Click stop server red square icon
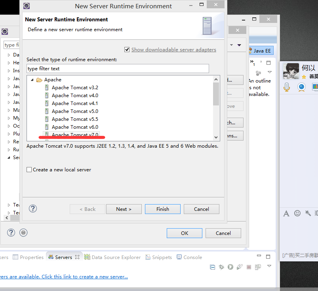This screenshot has height=291, width=318. tap(249, 267)
